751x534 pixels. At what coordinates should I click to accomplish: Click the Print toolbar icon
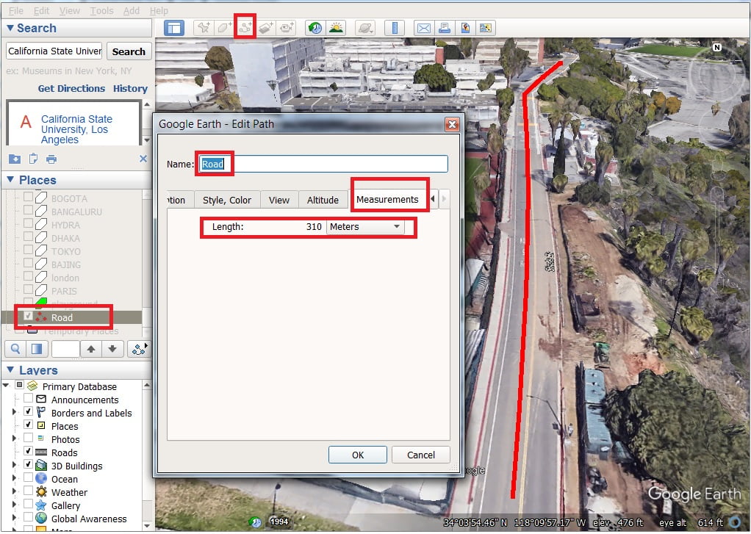coord(445,28)
